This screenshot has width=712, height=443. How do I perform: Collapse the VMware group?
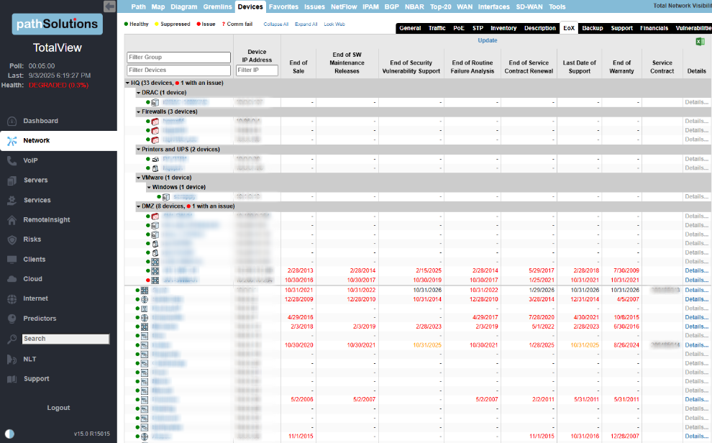pos(139,178)
